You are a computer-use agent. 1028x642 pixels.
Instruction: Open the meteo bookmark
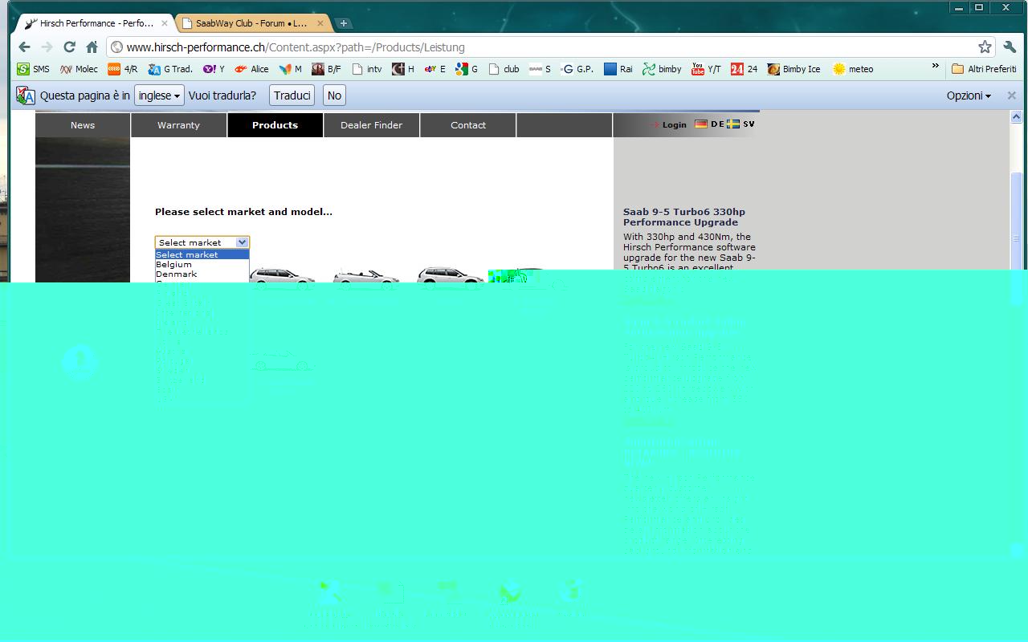tap(853, 69)
